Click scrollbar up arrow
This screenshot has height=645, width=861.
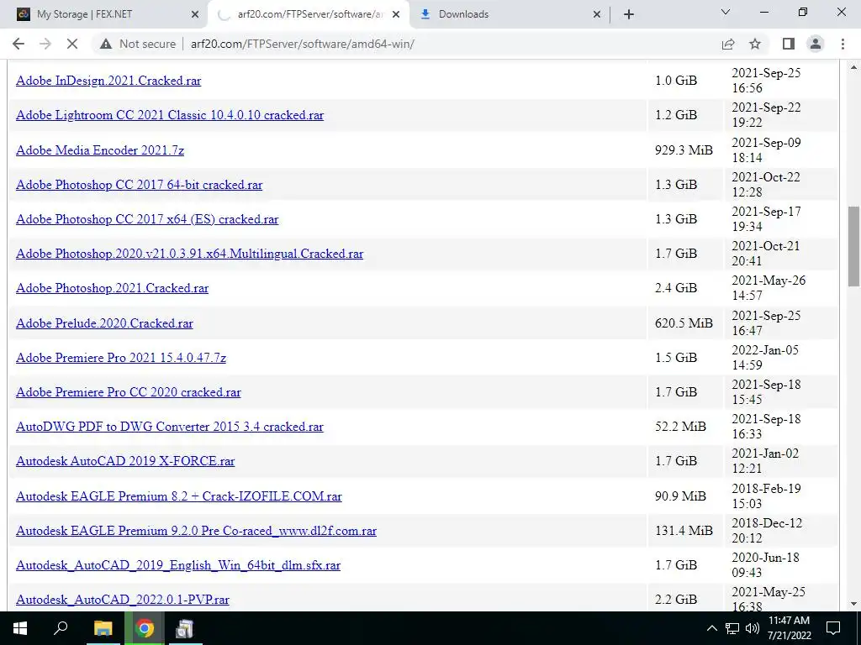point(854,68)
